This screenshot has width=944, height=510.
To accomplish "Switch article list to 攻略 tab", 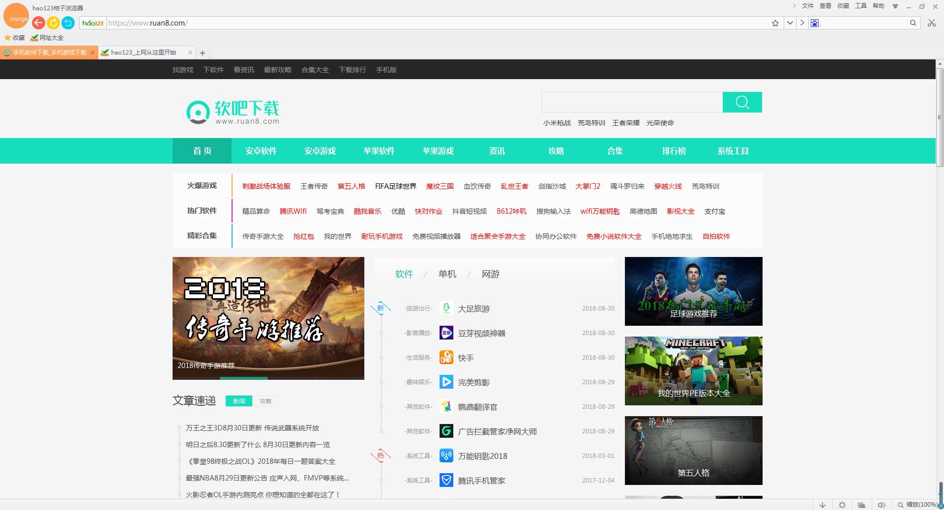I will (265, 401).
